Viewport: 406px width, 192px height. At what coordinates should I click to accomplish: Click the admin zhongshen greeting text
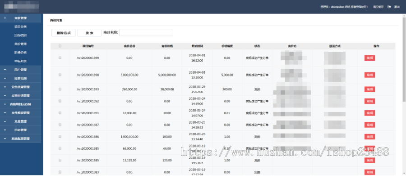[344, 7]
